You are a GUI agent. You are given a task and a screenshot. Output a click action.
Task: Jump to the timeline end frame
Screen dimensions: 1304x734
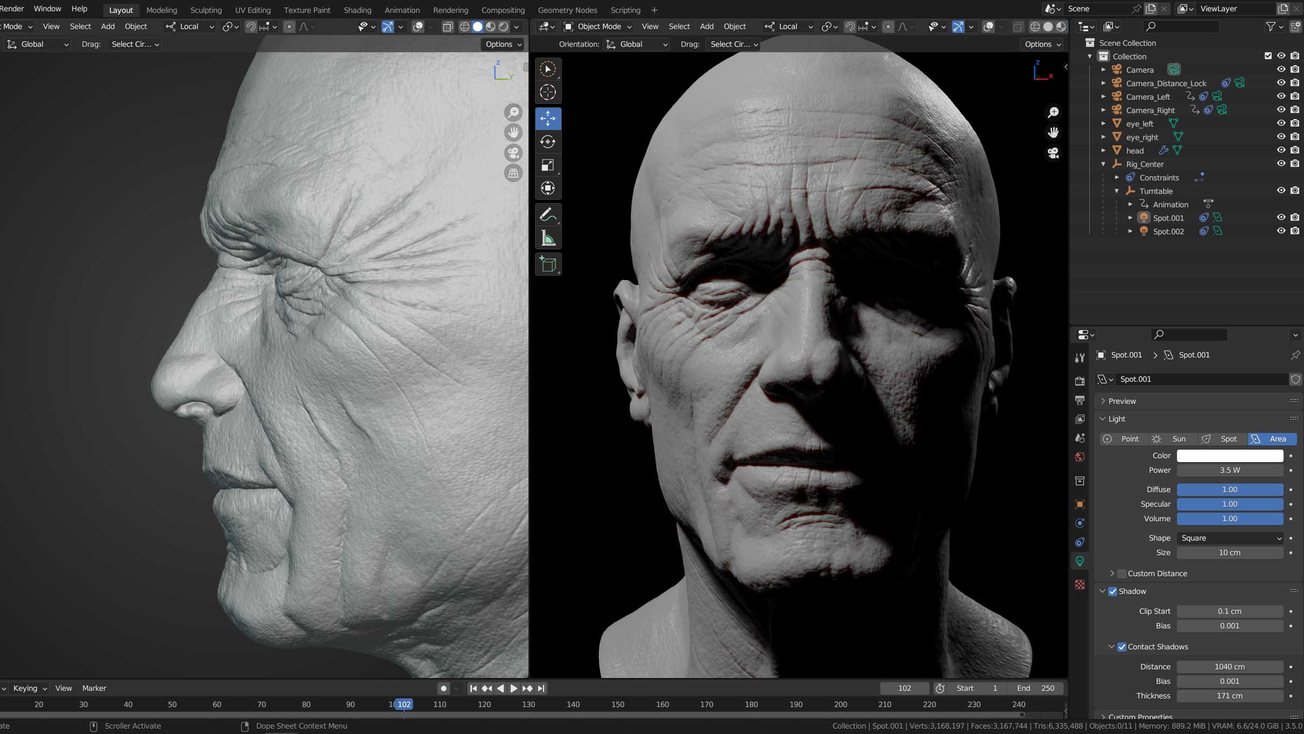pyautogui.click(x=541, y=688)
